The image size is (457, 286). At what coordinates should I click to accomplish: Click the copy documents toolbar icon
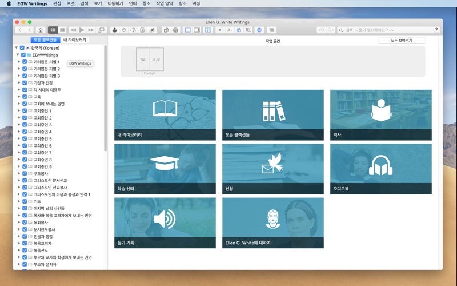tap(166, 30)
